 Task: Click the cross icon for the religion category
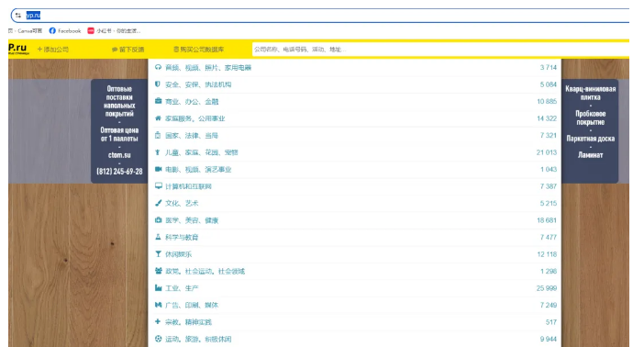pyautogui.click(x=158, y=321)
